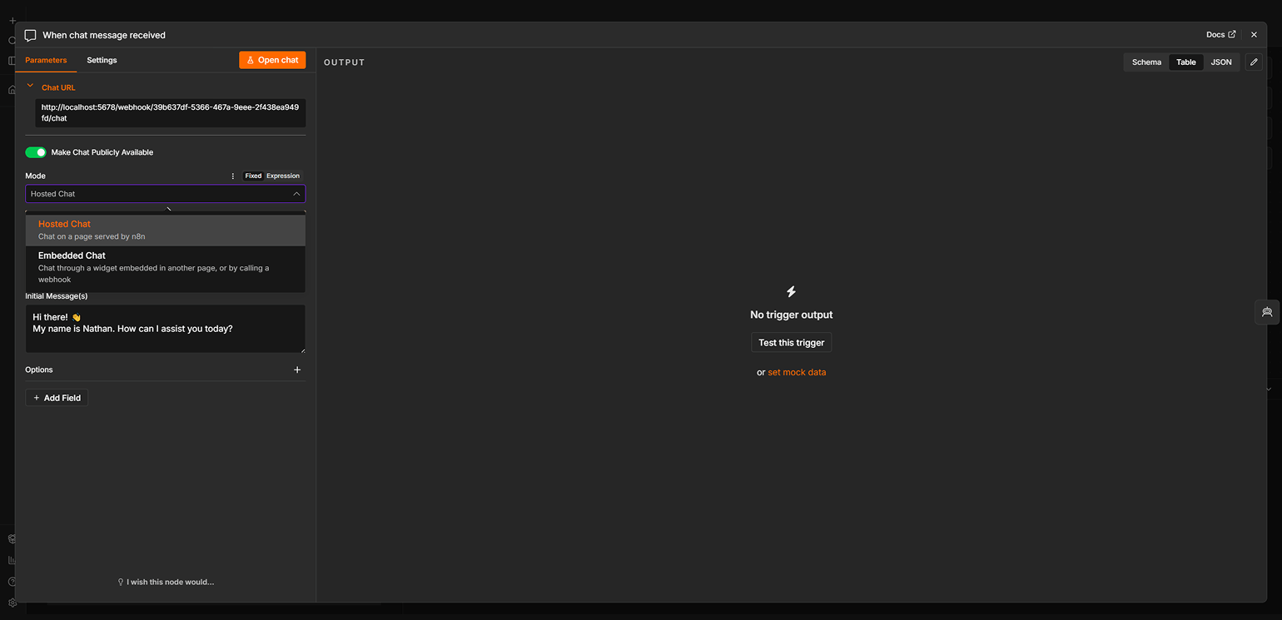1282x620 pixels.
Task: Switch to the Settings tab
Action: tap(102, 60)
